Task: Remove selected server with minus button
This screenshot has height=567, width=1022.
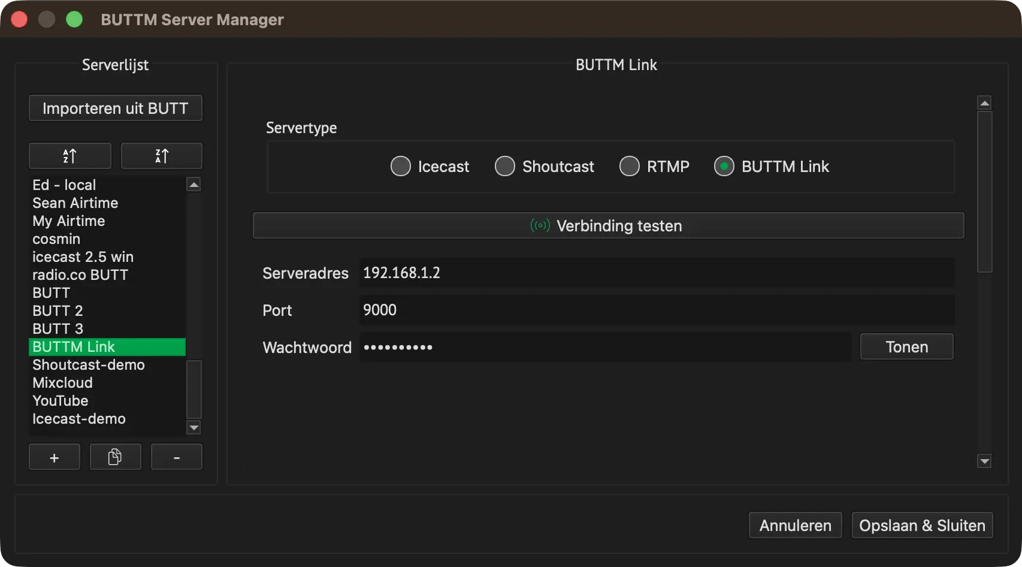Action: 177,457
